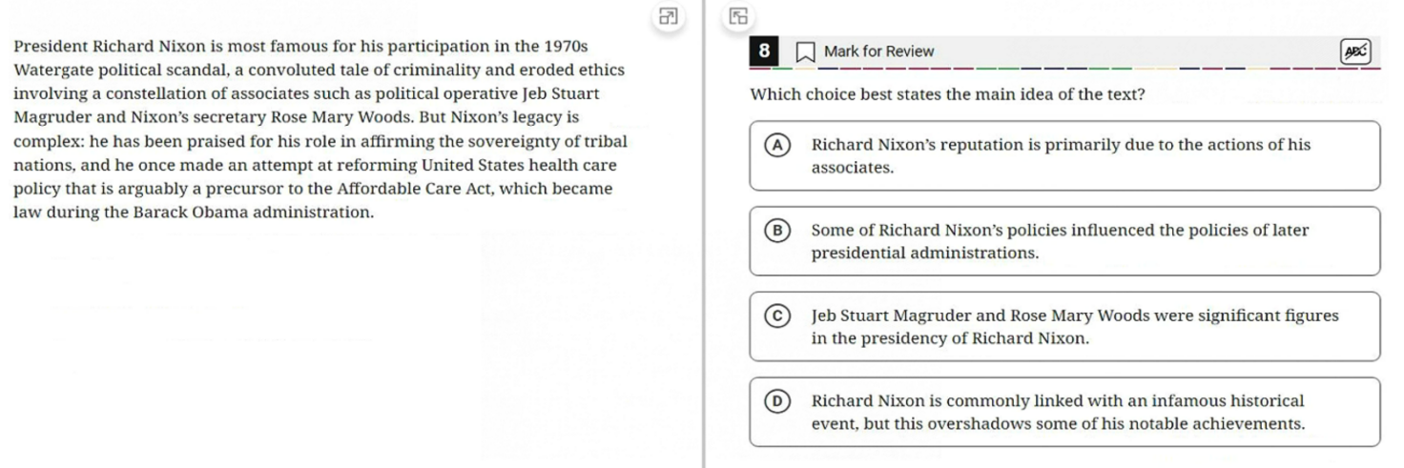Select the circled letter C bubble

point(778,315)
